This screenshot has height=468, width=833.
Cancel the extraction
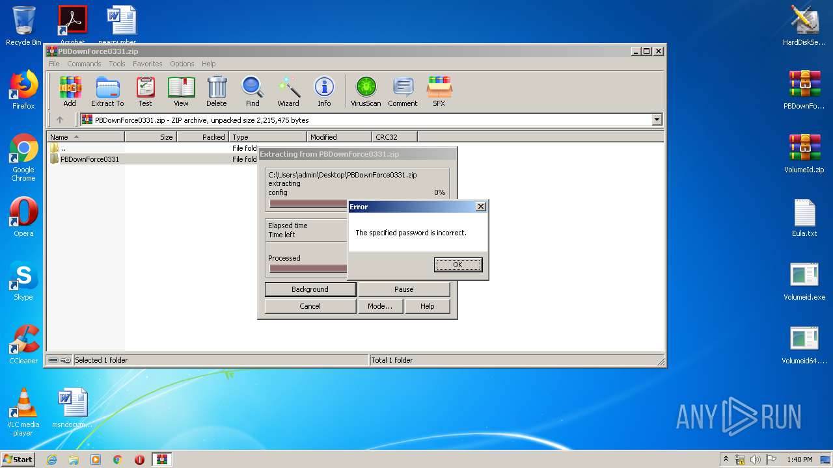tap(310, 306)
